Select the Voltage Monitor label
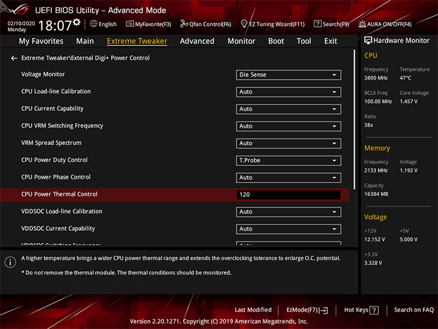This screenshot has width=438, height=329. click(x=43, y=74)
